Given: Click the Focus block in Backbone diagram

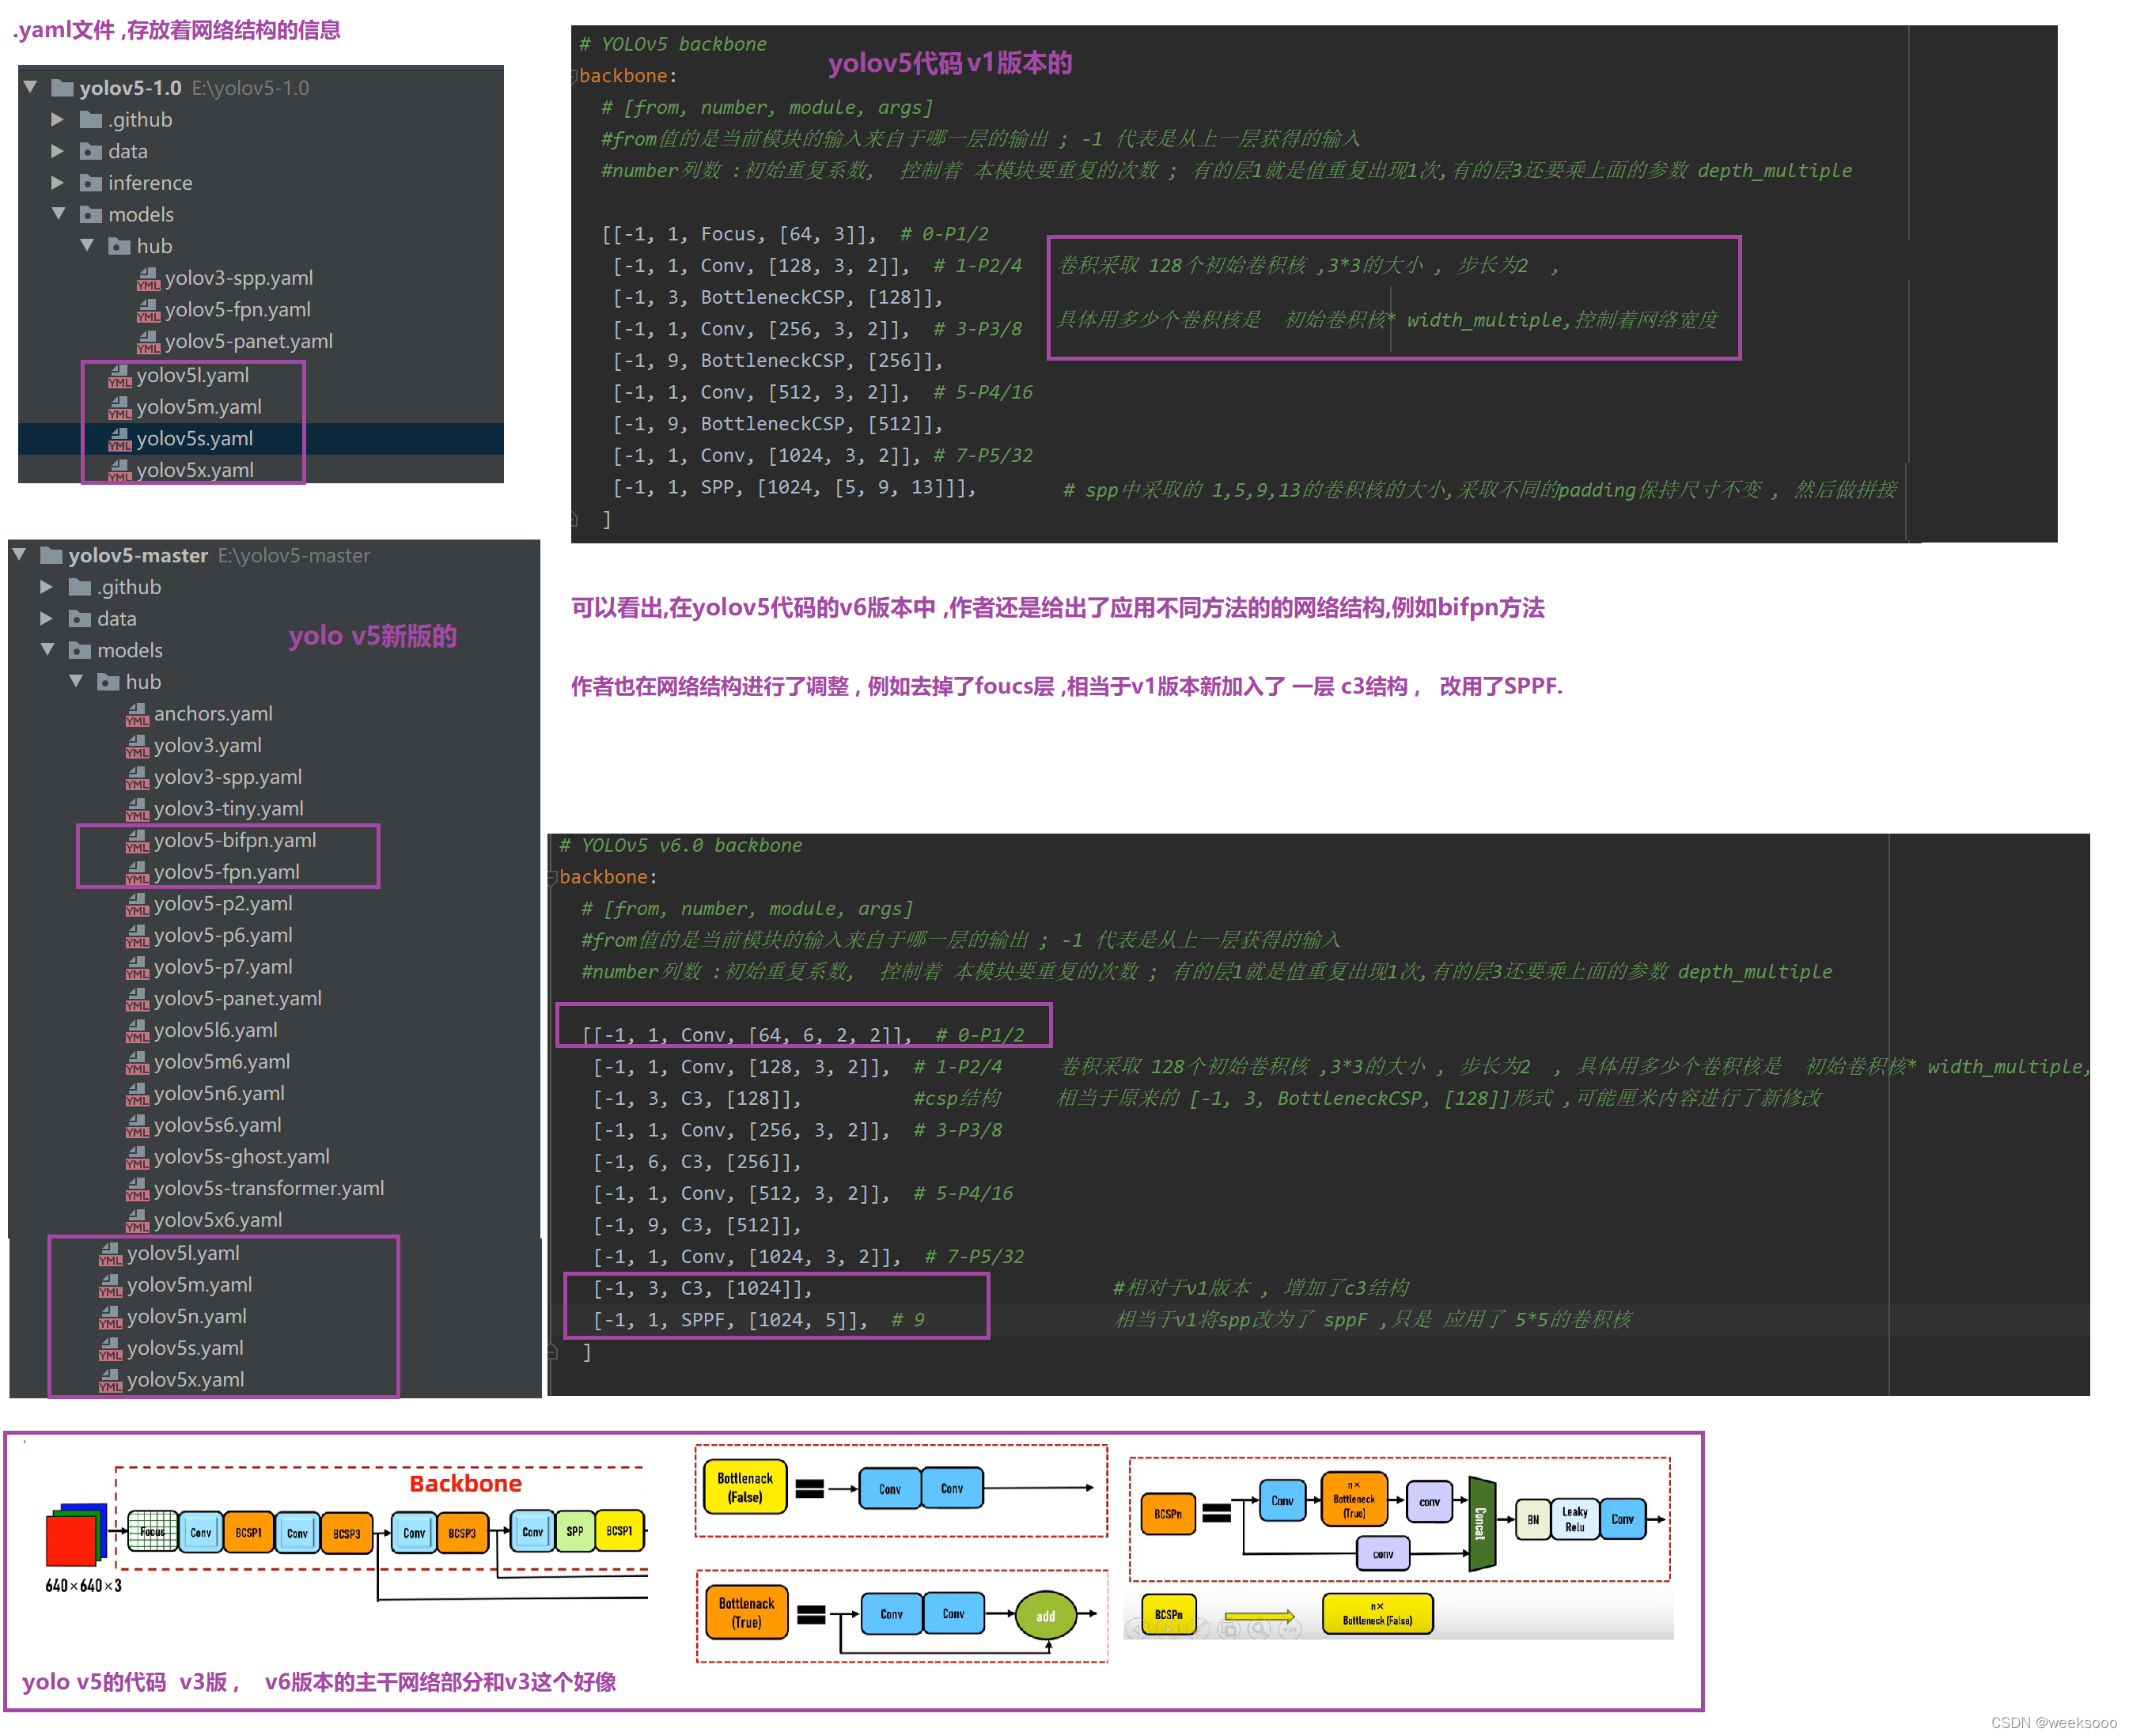Looking at the screenshot, I should click(152, 1532).
